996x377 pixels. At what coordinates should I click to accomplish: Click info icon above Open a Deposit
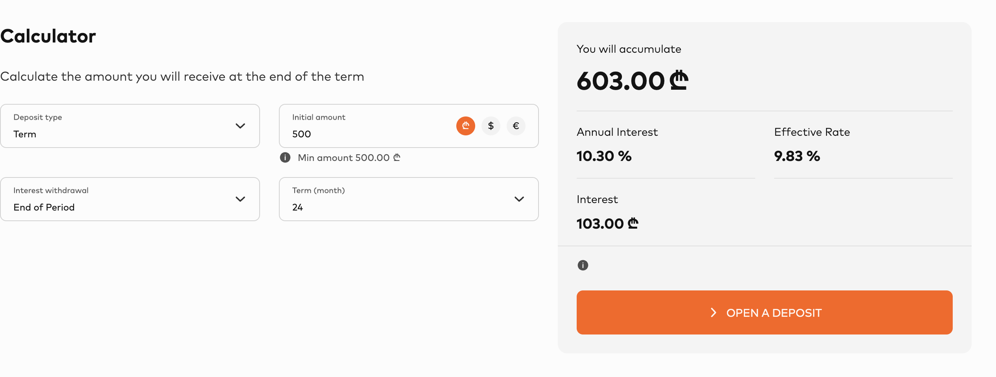[583, 265]
